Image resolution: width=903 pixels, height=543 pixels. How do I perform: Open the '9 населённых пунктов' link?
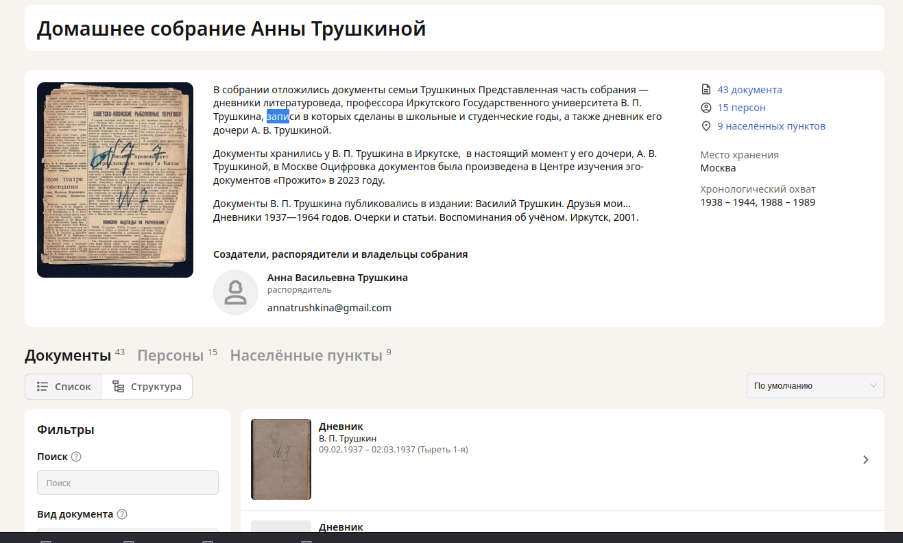click(771, 126)
